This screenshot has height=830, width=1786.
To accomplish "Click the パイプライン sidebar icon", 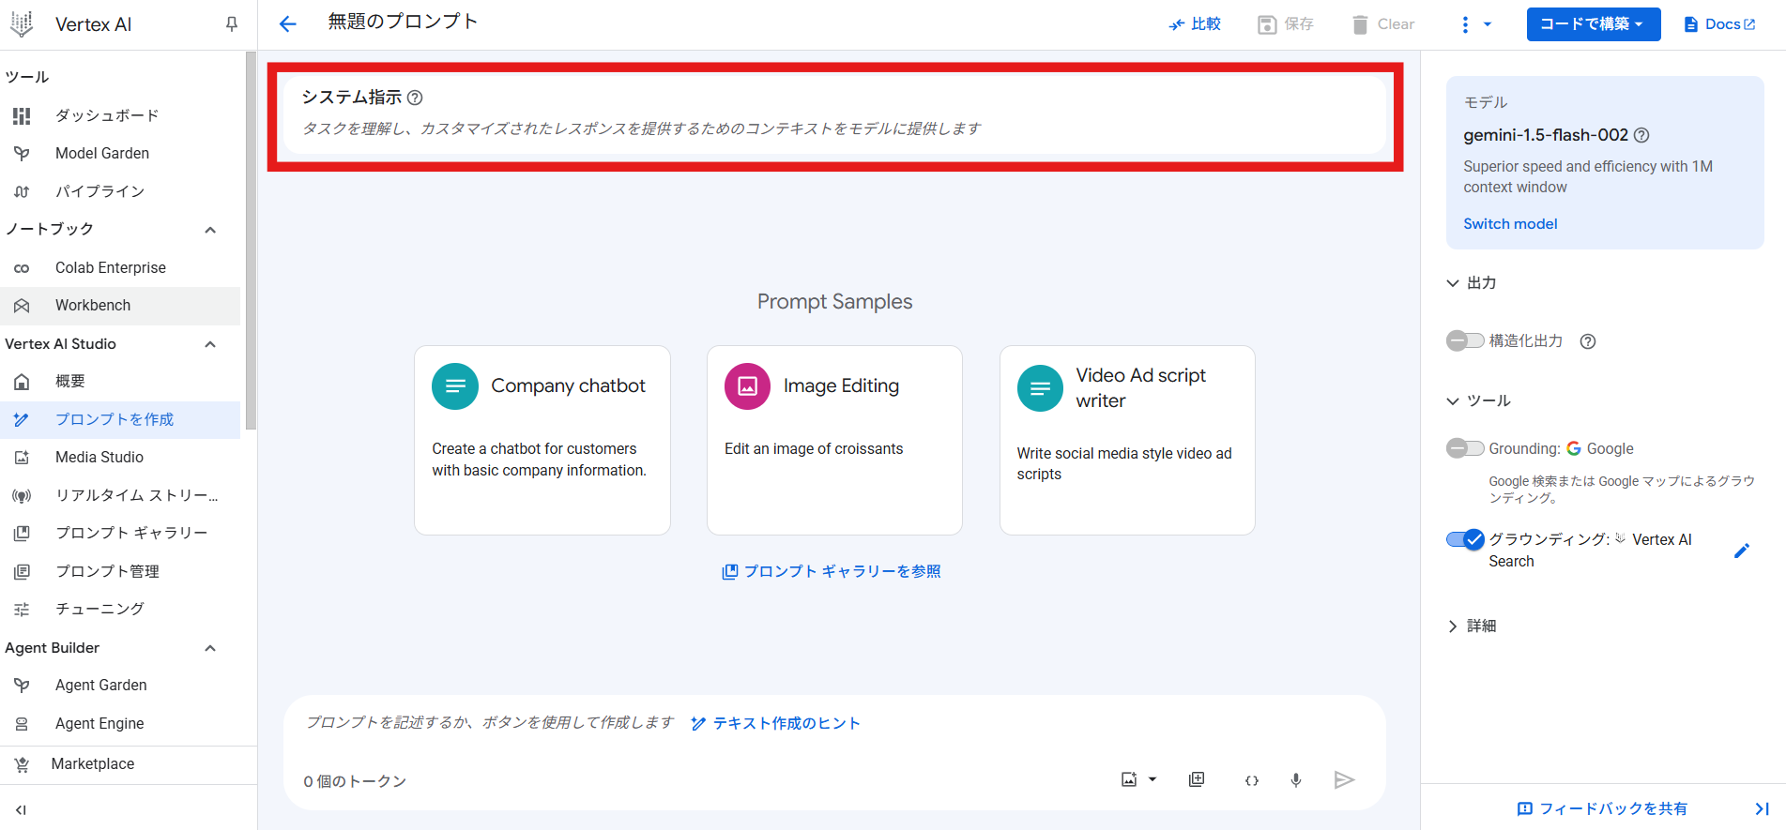I will point(22,191).
